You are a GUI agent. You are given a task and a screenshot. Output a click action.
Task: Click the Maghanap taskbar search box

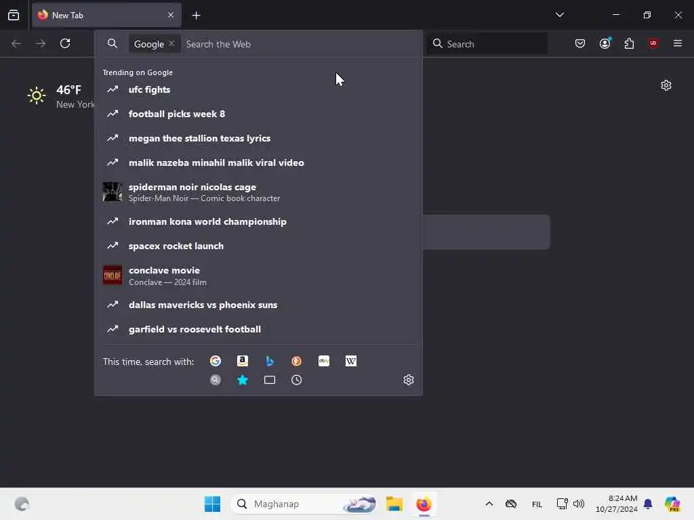pyautogui.click(x=304, y=504)
